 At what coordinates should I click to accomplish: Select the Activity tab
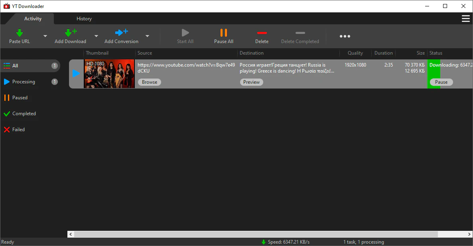[33, 19]
